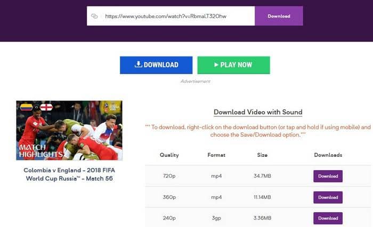Image resolution: width=373 pixels, height=227 pixels.
Task: Select the 240p quality cell
Action: pos(169,218)
